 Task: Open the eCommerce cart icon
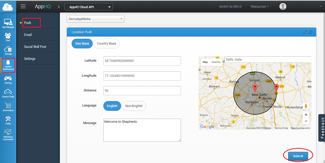click(8, 107)
